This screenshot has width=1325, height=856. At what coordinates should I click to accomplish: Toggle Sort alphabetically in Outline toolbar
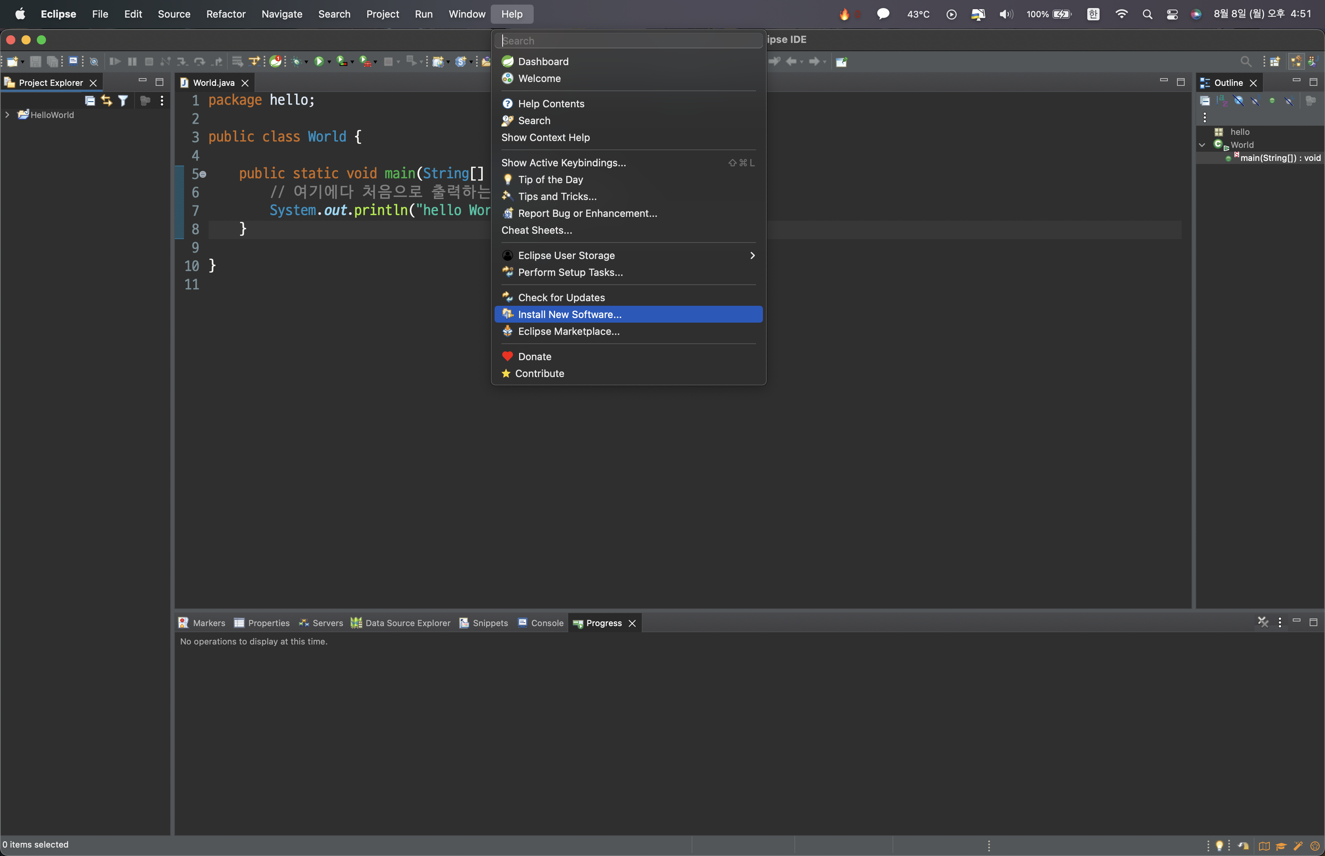pos(1221,101)
